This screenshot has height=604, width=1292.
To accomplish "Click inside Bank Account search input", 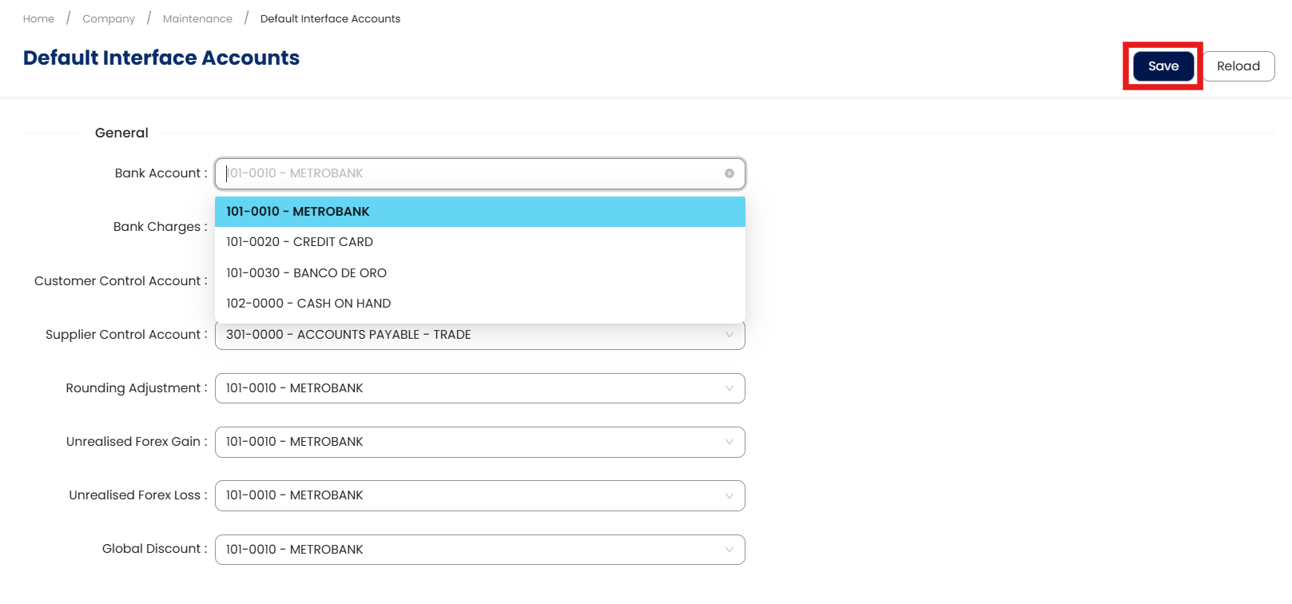I will pyautogui.click(x=471, y=173).
